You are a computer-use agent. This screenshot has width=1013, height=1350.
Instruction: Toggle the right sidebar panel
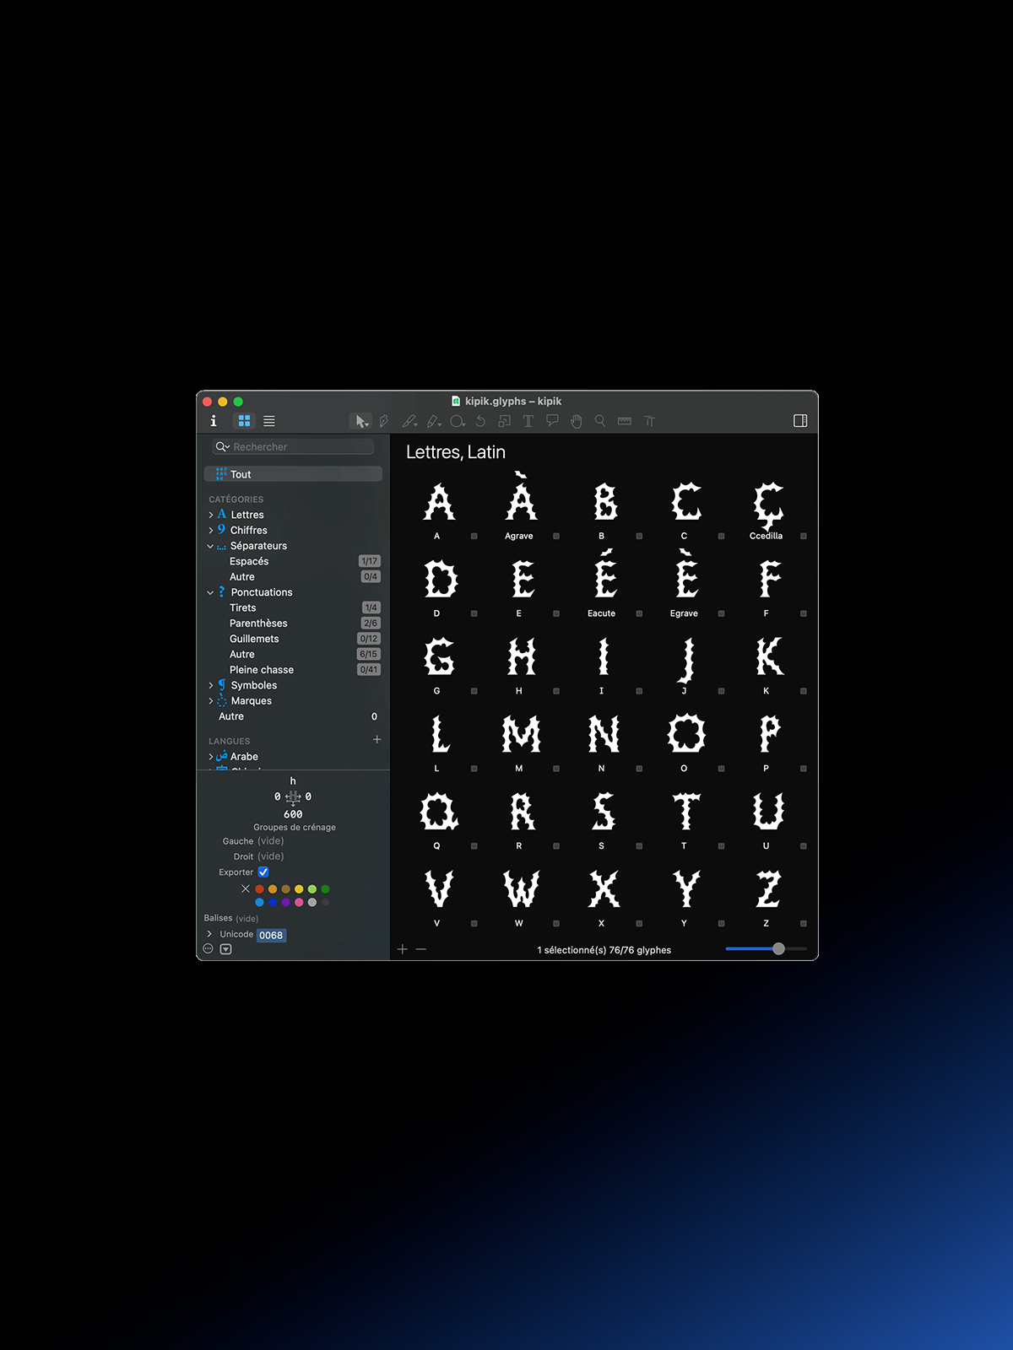[800, 421]
